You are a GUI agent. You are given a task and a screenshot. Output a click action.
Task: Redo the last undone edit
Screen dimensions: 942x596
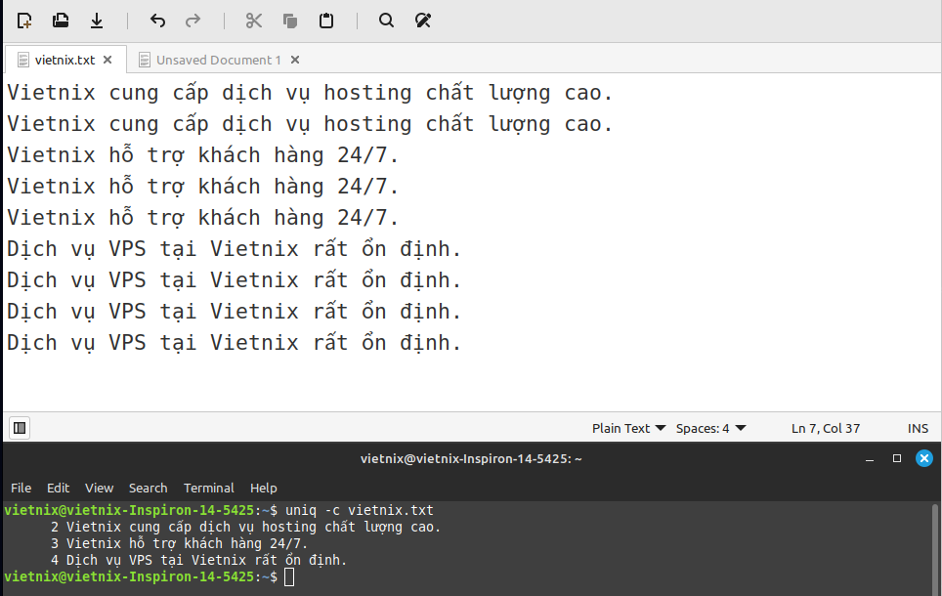[193, 21]
